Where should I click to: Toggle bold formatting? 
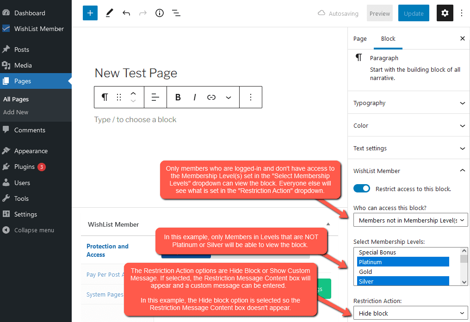(x=178, y=97)
